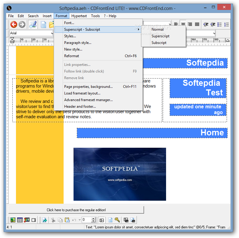Click purchase the regular edition button
239x238 pixels.
(76, 210)
